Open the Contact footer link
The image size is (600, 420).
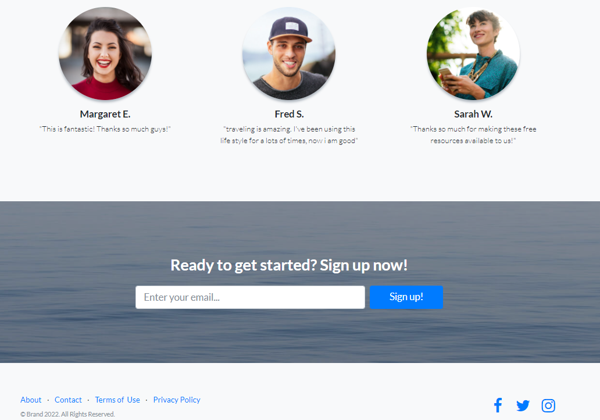(x=68, y=400)
